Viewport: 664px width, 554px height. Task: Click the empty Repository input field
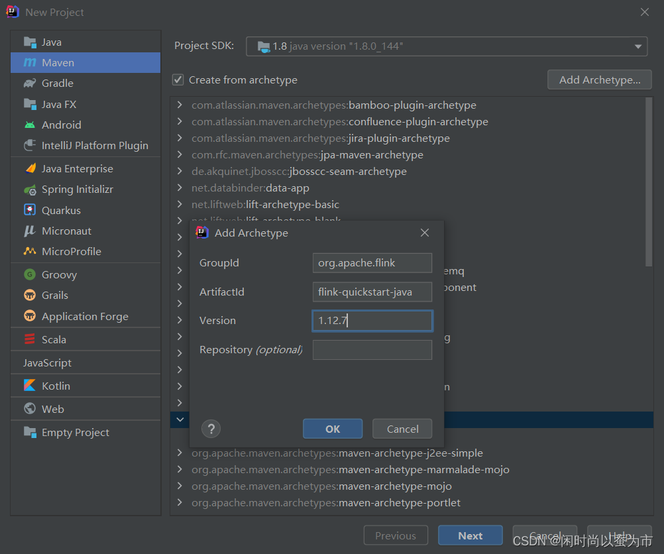coord(372,350)
